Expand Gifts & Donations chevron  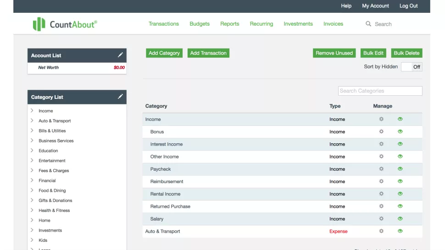pyautogui.click(x=32, y=200)
